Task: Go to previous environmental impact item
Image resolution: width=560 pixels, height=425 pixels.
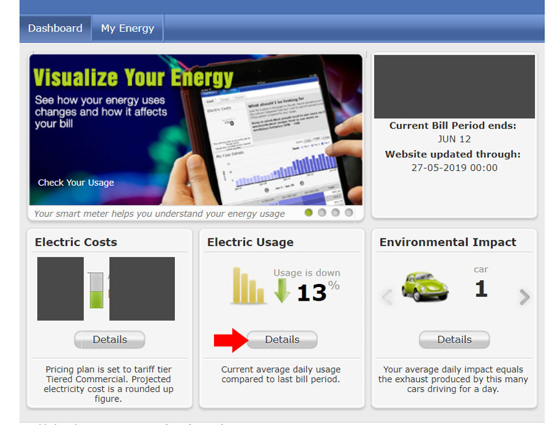Action: coord(388,297)
